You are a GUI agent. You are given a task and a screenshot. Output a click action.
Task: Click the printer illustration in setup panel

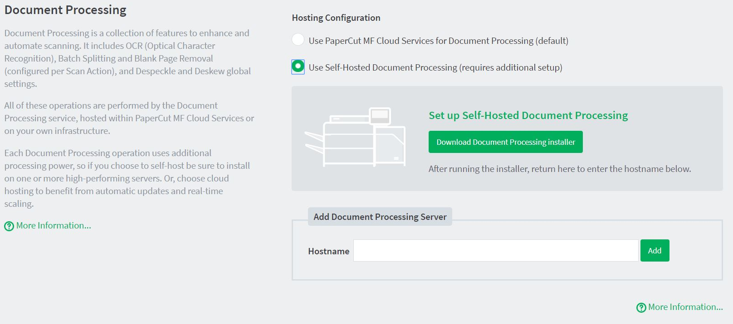(x=355, y=137)
